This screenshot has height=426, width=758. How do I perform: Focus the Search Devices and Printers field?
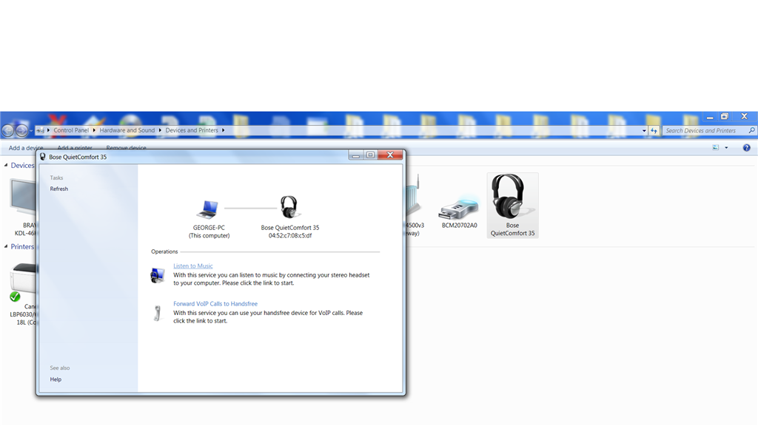(709, 131)
